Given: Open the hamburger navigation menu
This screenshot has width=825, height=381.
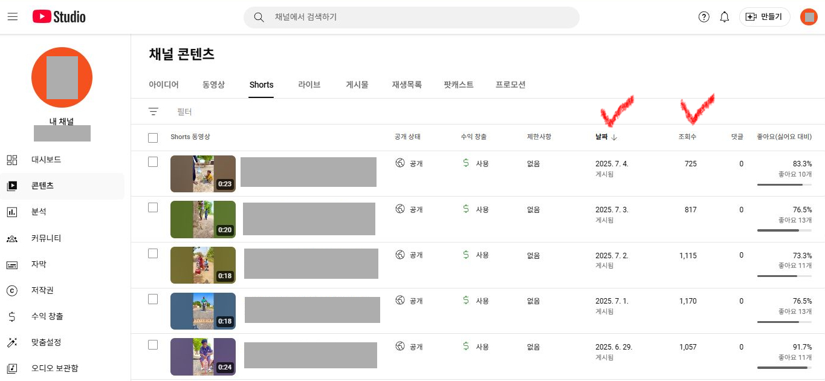Looking at the screenshot, I should pos(13,17).
